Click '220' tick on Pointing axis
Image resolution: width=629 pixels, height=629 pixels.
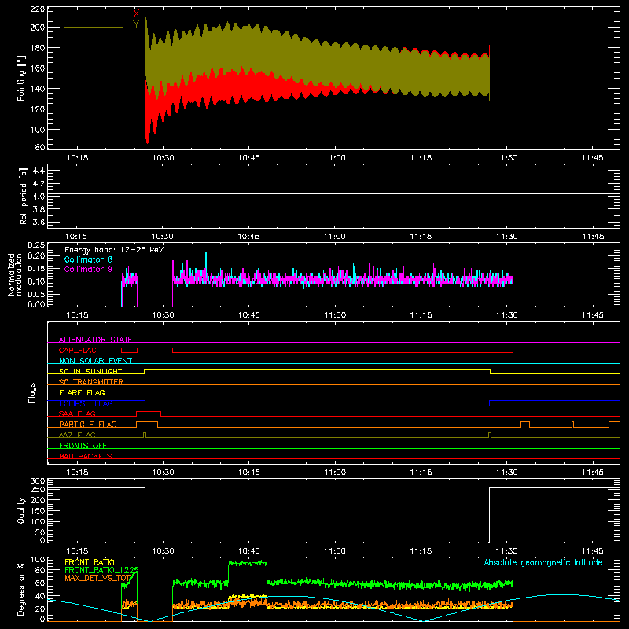tap(37, 9)
